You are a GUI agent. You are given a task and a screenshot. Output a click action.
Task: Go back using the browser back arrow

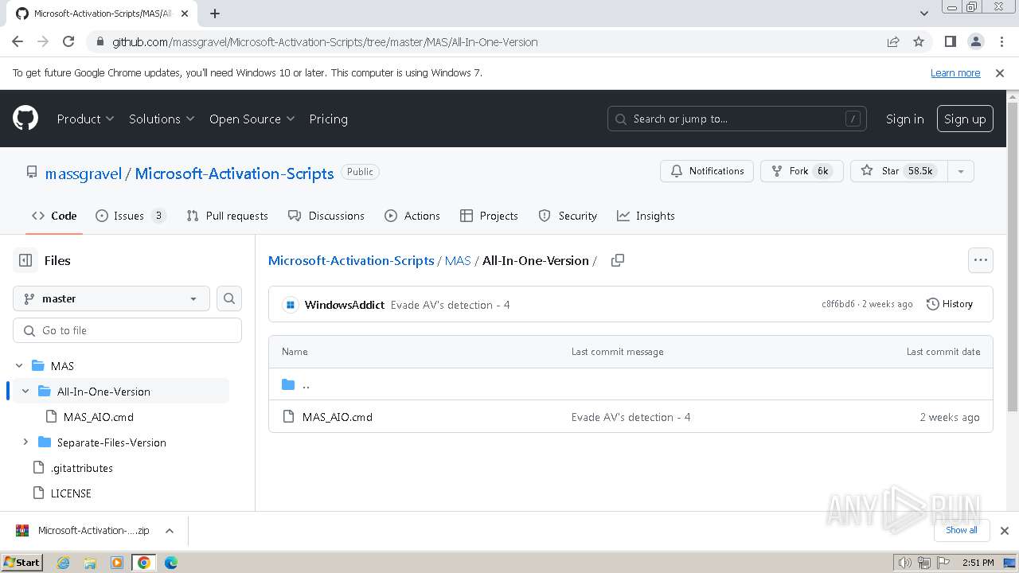click(x=18, y=41)
